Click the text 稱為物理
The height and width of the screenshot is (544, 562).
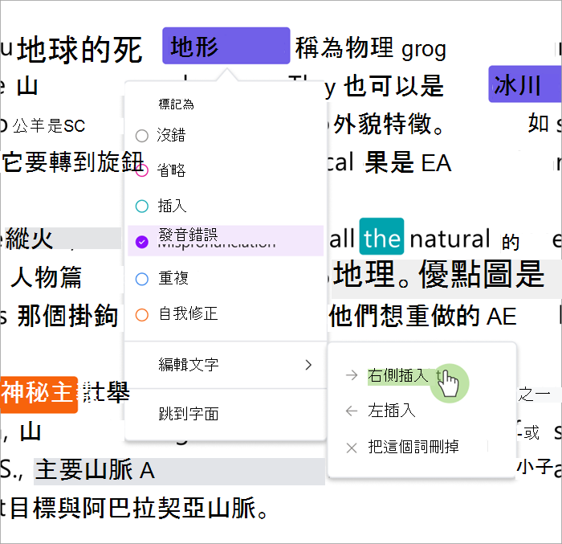[x=344, y=47]
